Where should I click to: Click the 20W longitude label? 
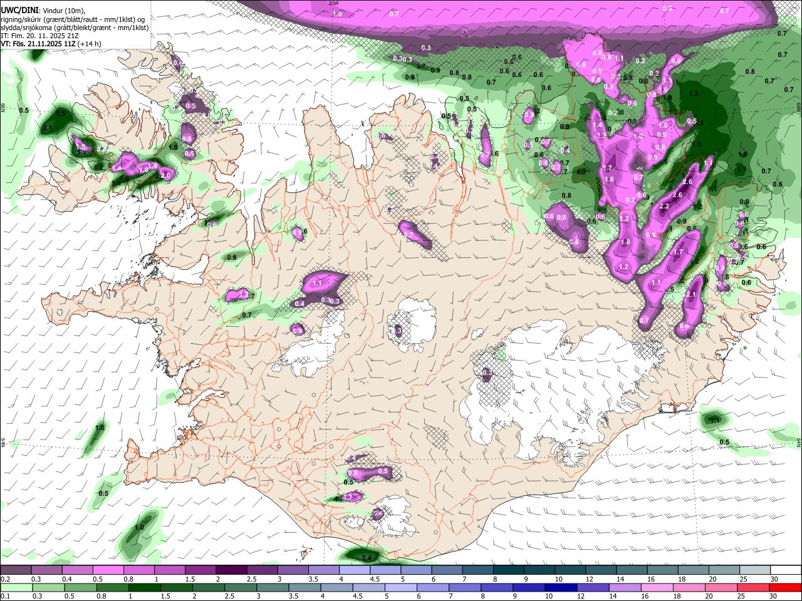(333, 3)
